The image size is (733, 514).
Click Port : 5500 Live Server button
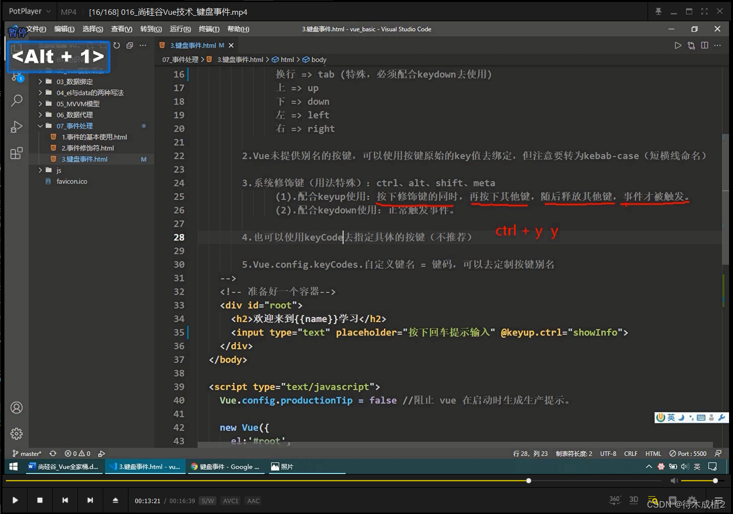coord(688,453)
